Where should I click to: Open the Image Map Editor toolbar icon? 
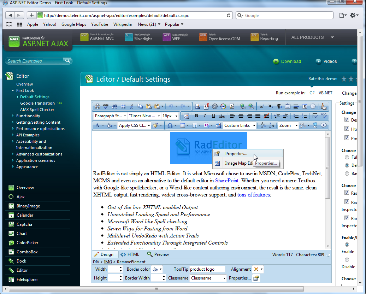218,125
